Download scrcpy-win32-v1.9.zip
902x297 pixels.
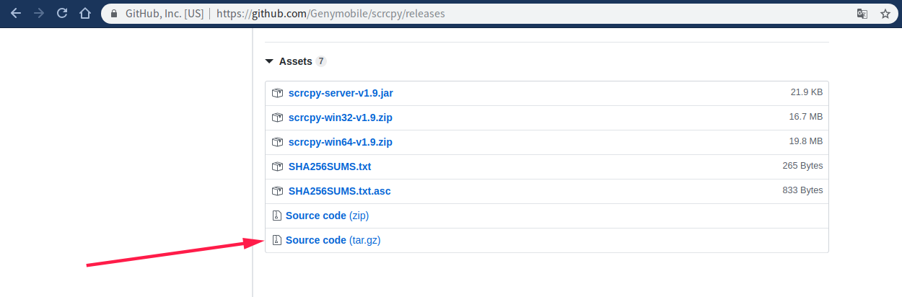click(340, 118)
